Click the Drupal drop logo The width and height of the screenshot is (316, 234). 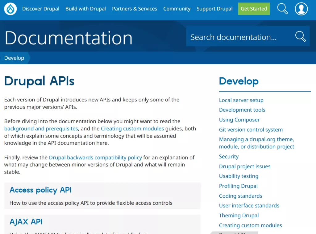10,9
